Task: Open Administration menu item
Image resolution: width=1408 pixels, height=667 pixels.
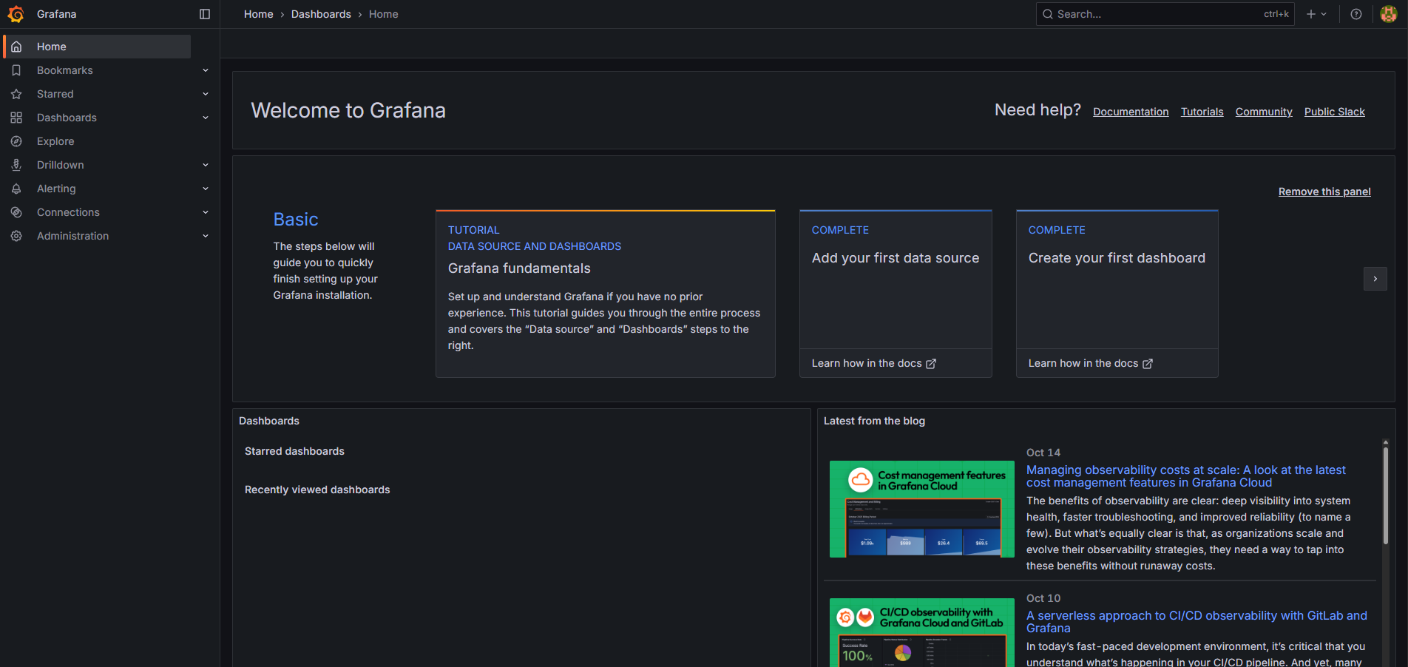Action: click(72, 236)
